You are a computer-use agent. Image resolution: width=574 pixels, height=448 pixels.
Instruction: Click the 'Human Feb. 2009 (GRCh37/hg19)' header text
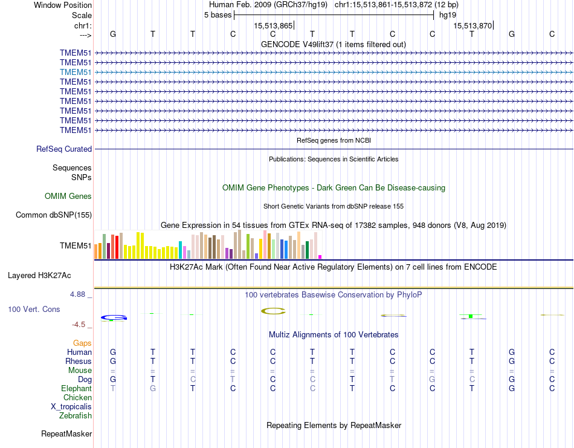click(x=269, y=5)
